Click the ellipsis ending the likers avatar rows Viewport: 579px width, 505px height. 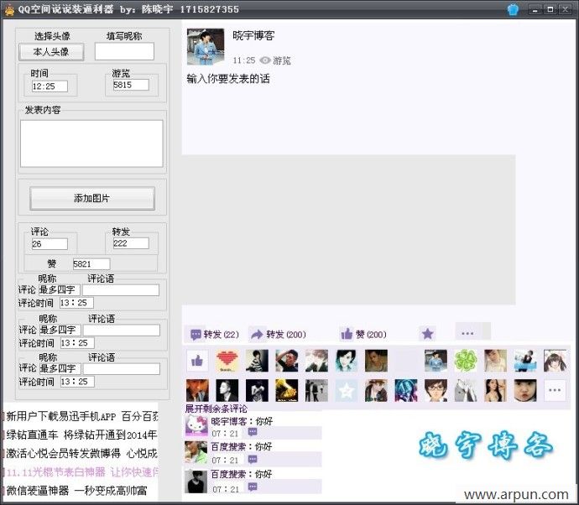coord(555,390)
